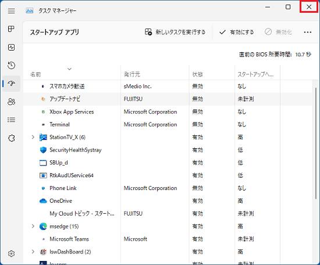This screenshot has width=320, height=265.
Task: Expand the StationTV_X (6) group
Action: pos(33,137)
